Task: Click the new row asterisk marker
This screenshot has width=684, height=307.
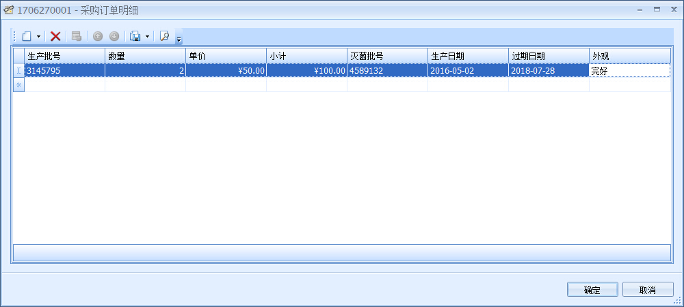Action: click(18, 85)
